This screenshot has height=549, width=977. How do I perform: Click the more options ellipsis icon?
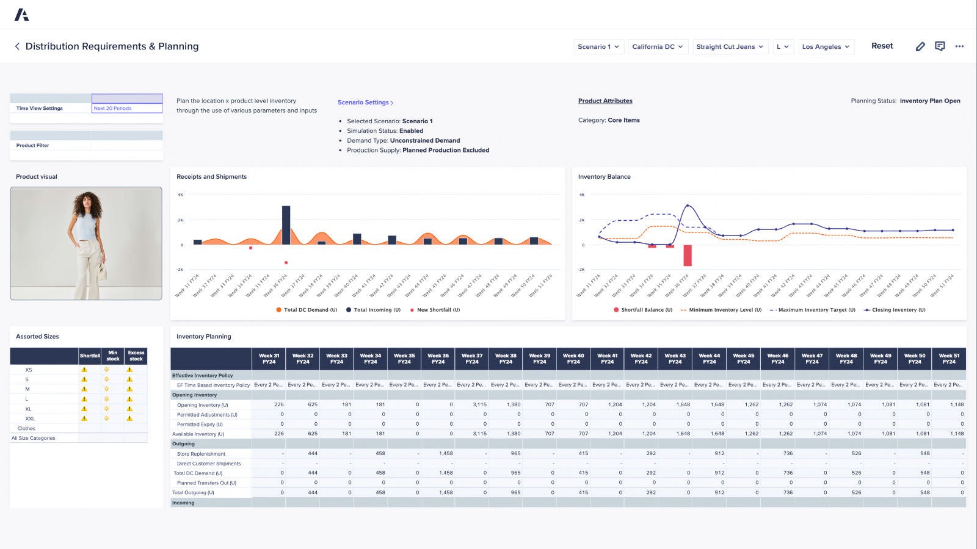959,46
